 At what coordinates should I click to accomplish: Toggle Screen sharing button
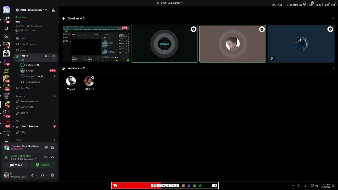[x=43, y=165]
